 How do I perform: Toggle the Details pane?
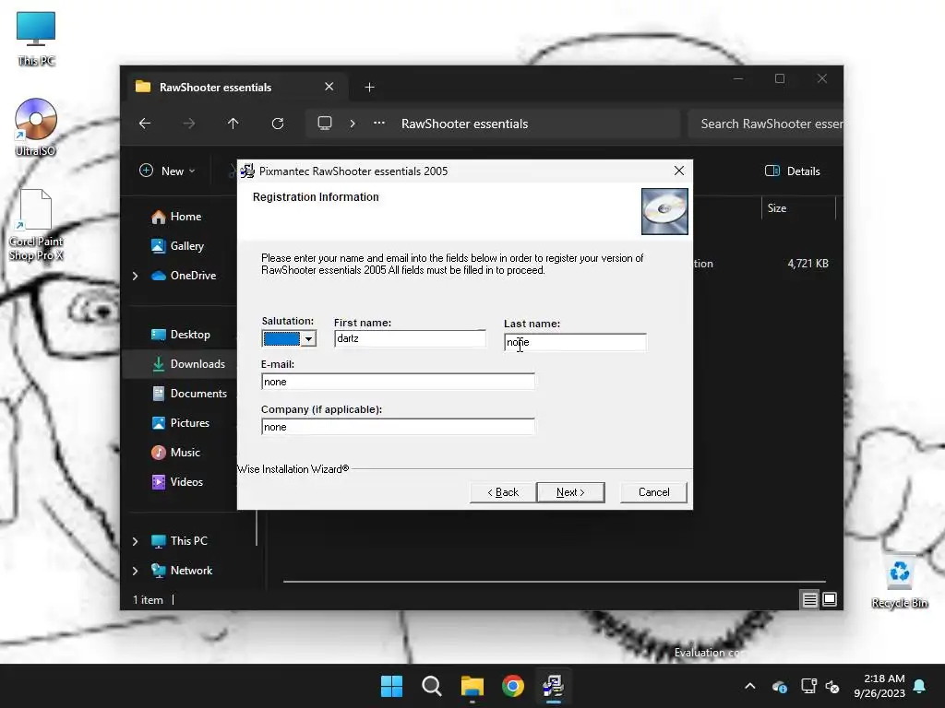coord(793,171)
